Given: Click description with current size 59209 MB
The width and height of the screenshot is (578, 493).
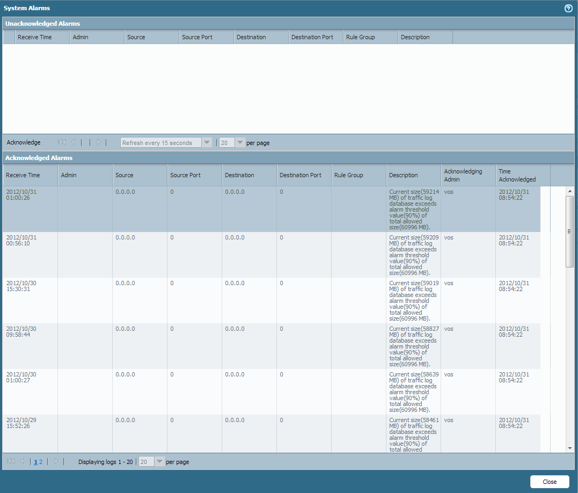Looking at the screenshot, I should (x=414, y=255).
